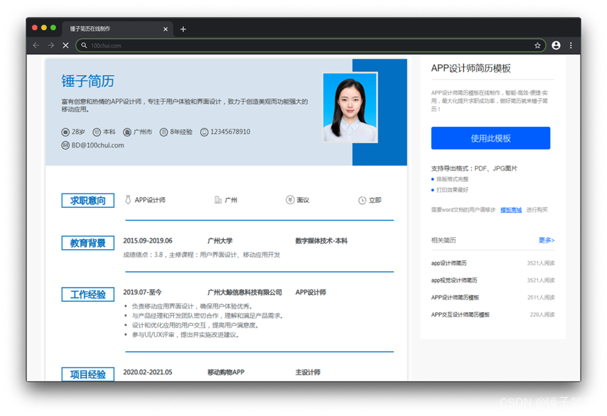Click the 2015.09-2019.06 education date
The image size is (607, 416).
(x=147, y=241)
